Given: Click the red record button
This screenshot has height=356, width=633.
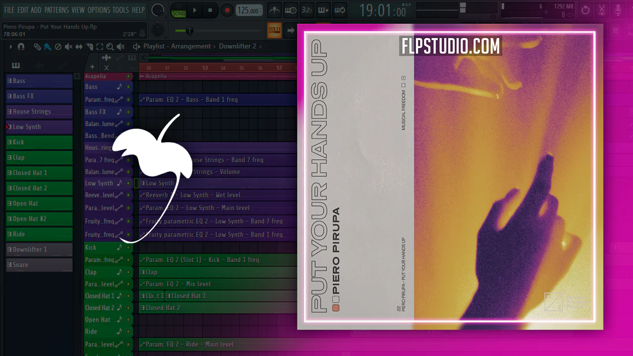Looking at the screenshot, I should click(x=227, y=10).
